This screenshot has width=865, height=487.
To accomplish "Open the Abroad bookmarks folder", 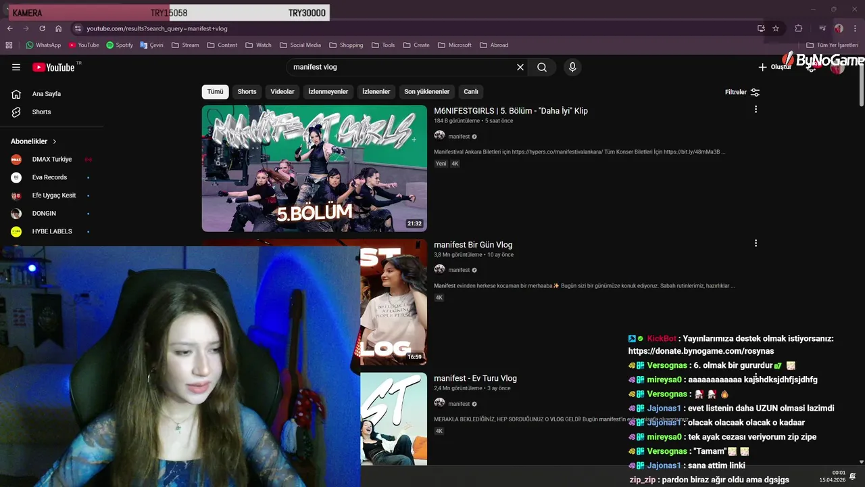I will [493, 45].
